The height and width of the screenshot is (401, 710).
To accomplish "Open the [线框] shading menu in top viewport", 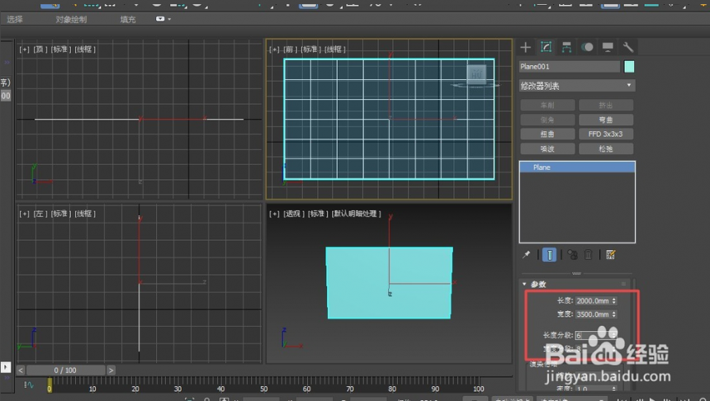I will click(85, 49).
